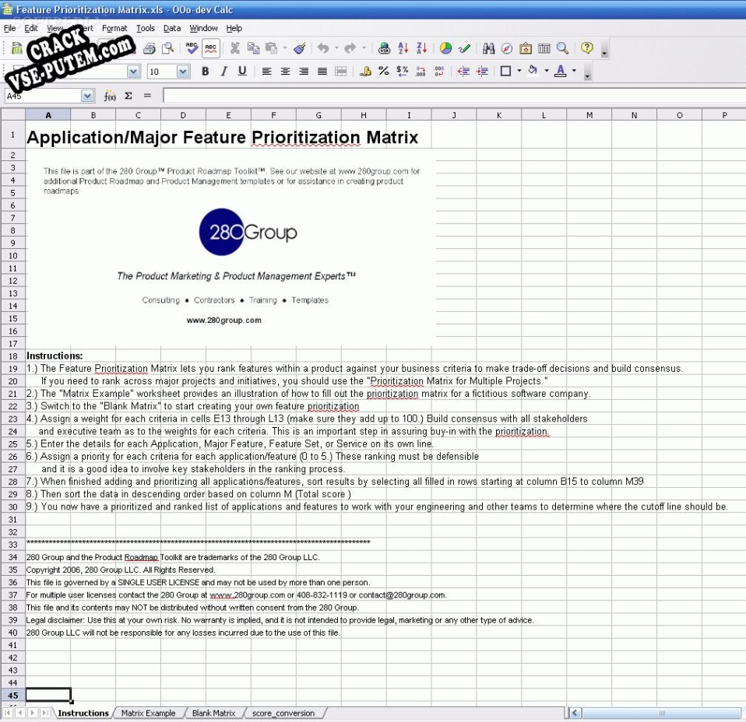Toggle underline formatting

click(x=242, y=71)
